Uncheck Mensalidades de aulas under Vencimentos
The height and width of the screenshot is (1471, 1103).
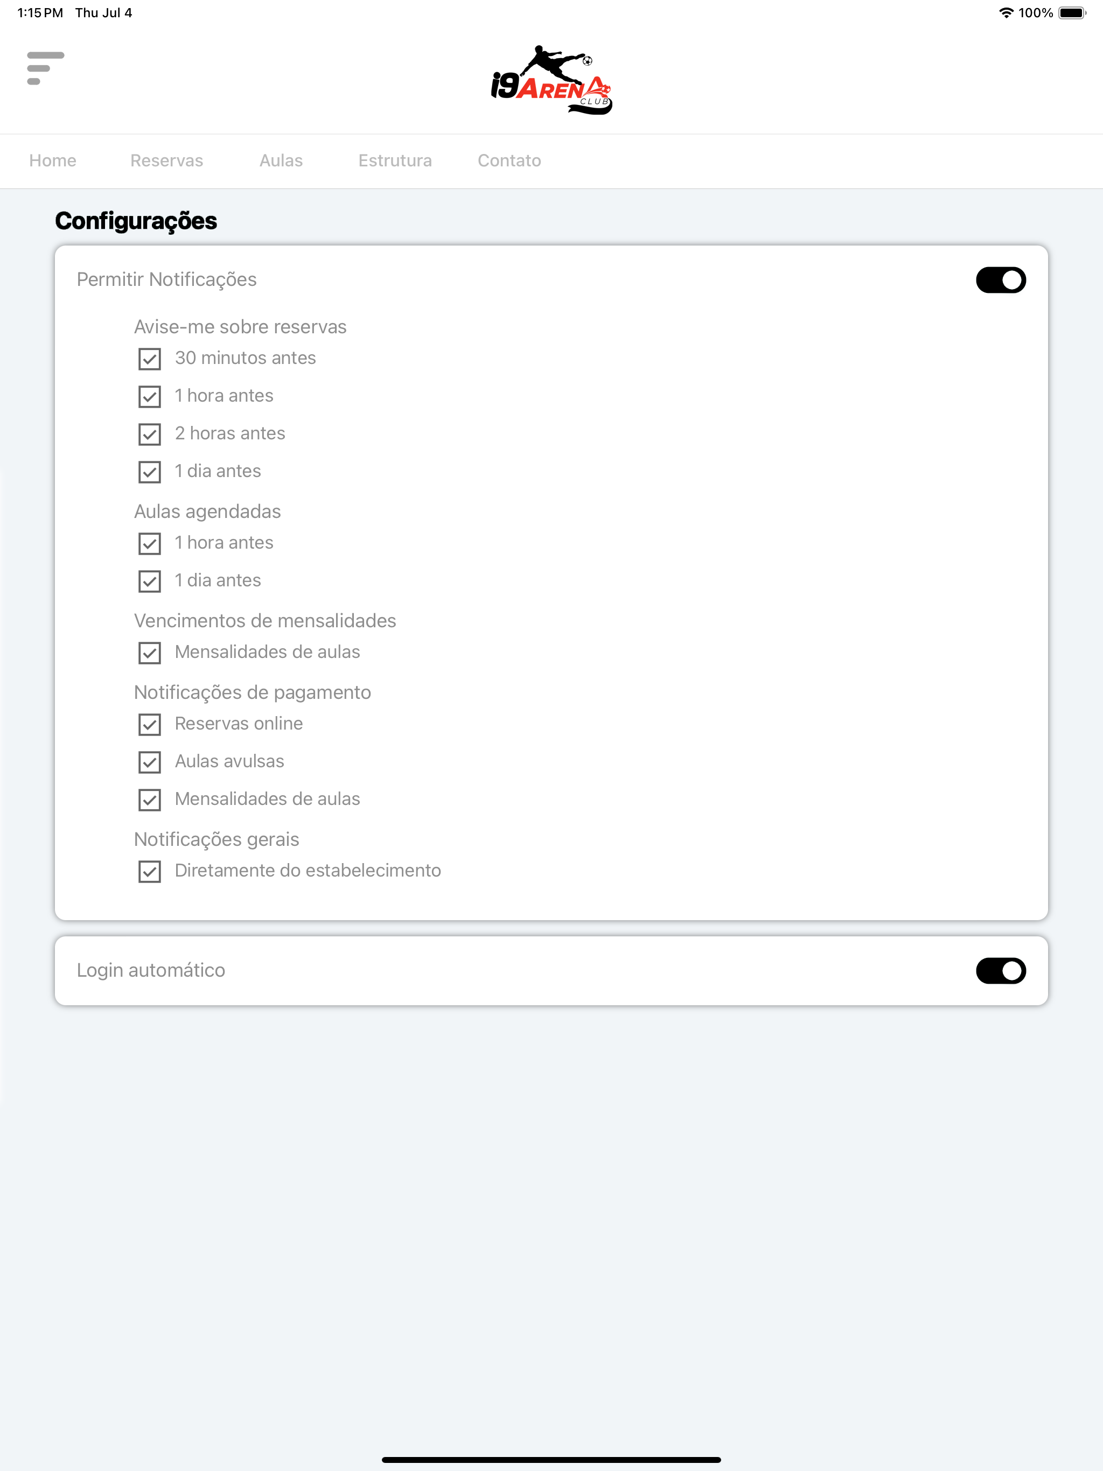150,653
